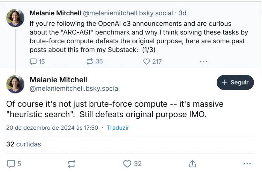This screenshot has height=174, width=262.
Task: Click the main post's bold Melanie Mitchell name
Action: coord(59,80)
